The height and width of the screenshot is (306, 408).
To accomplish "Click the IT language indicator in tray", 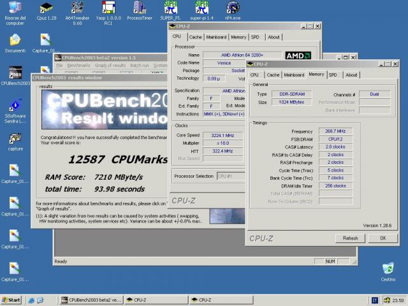I will 375,300.
